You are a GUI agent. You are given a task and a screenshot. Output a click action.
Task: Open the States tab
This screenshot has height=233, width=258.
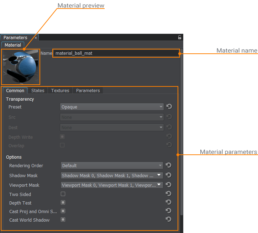[x=38, y=91]
